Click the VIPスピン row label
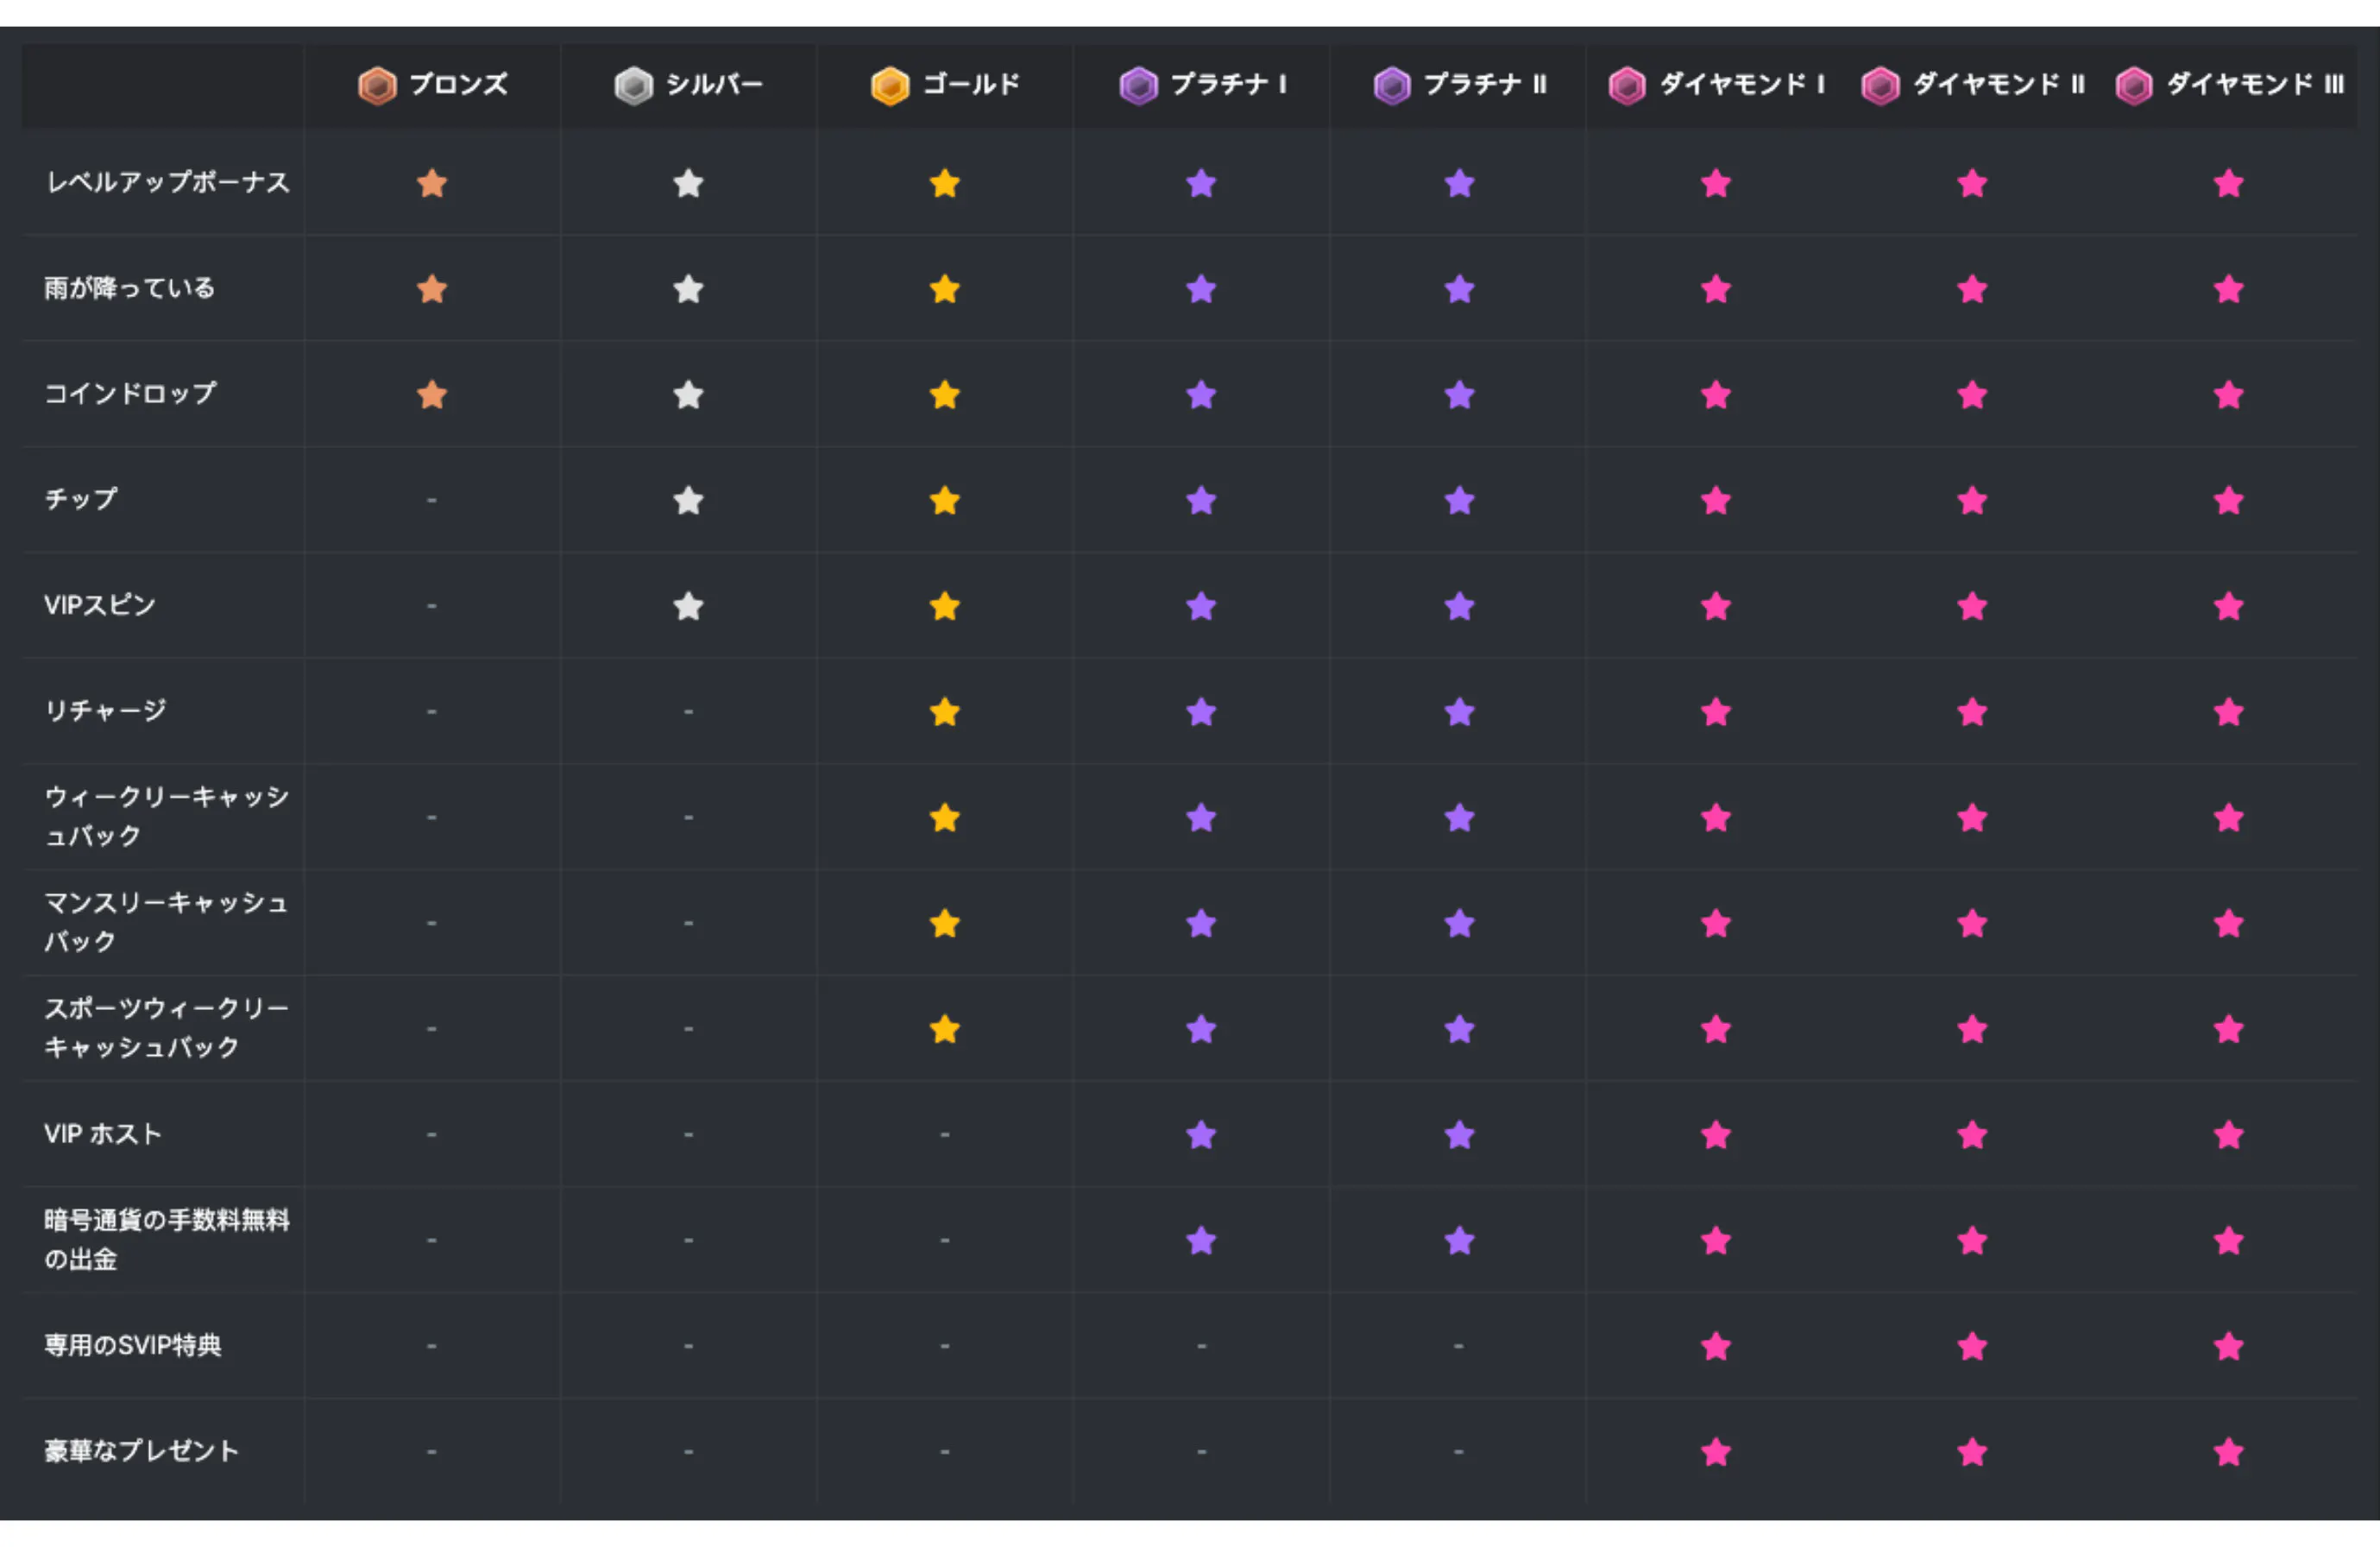2380x1547 pixels. click(100, 605)
